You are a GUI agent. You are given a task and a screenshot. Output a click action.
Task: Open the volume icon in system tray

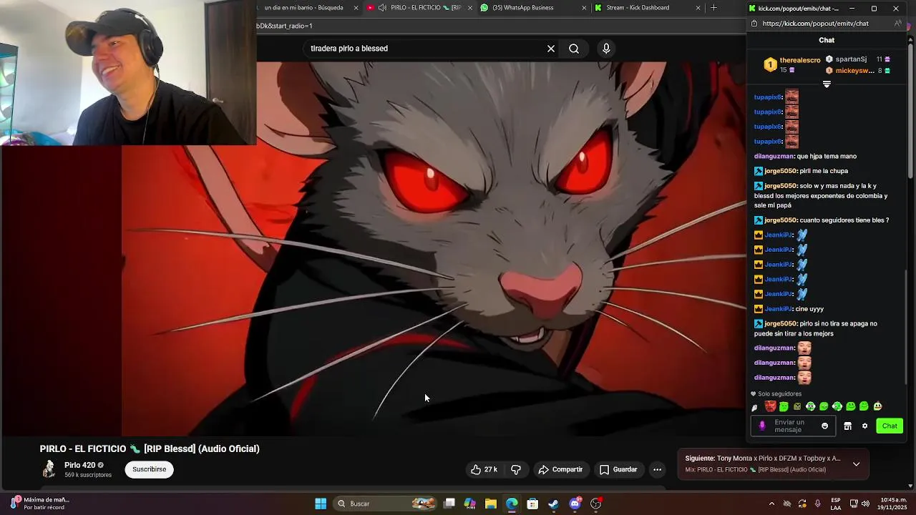[866, 504]
